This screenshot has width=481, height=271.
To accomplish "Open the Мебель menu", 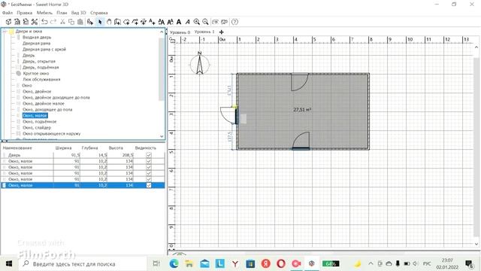I will [44, 13].
